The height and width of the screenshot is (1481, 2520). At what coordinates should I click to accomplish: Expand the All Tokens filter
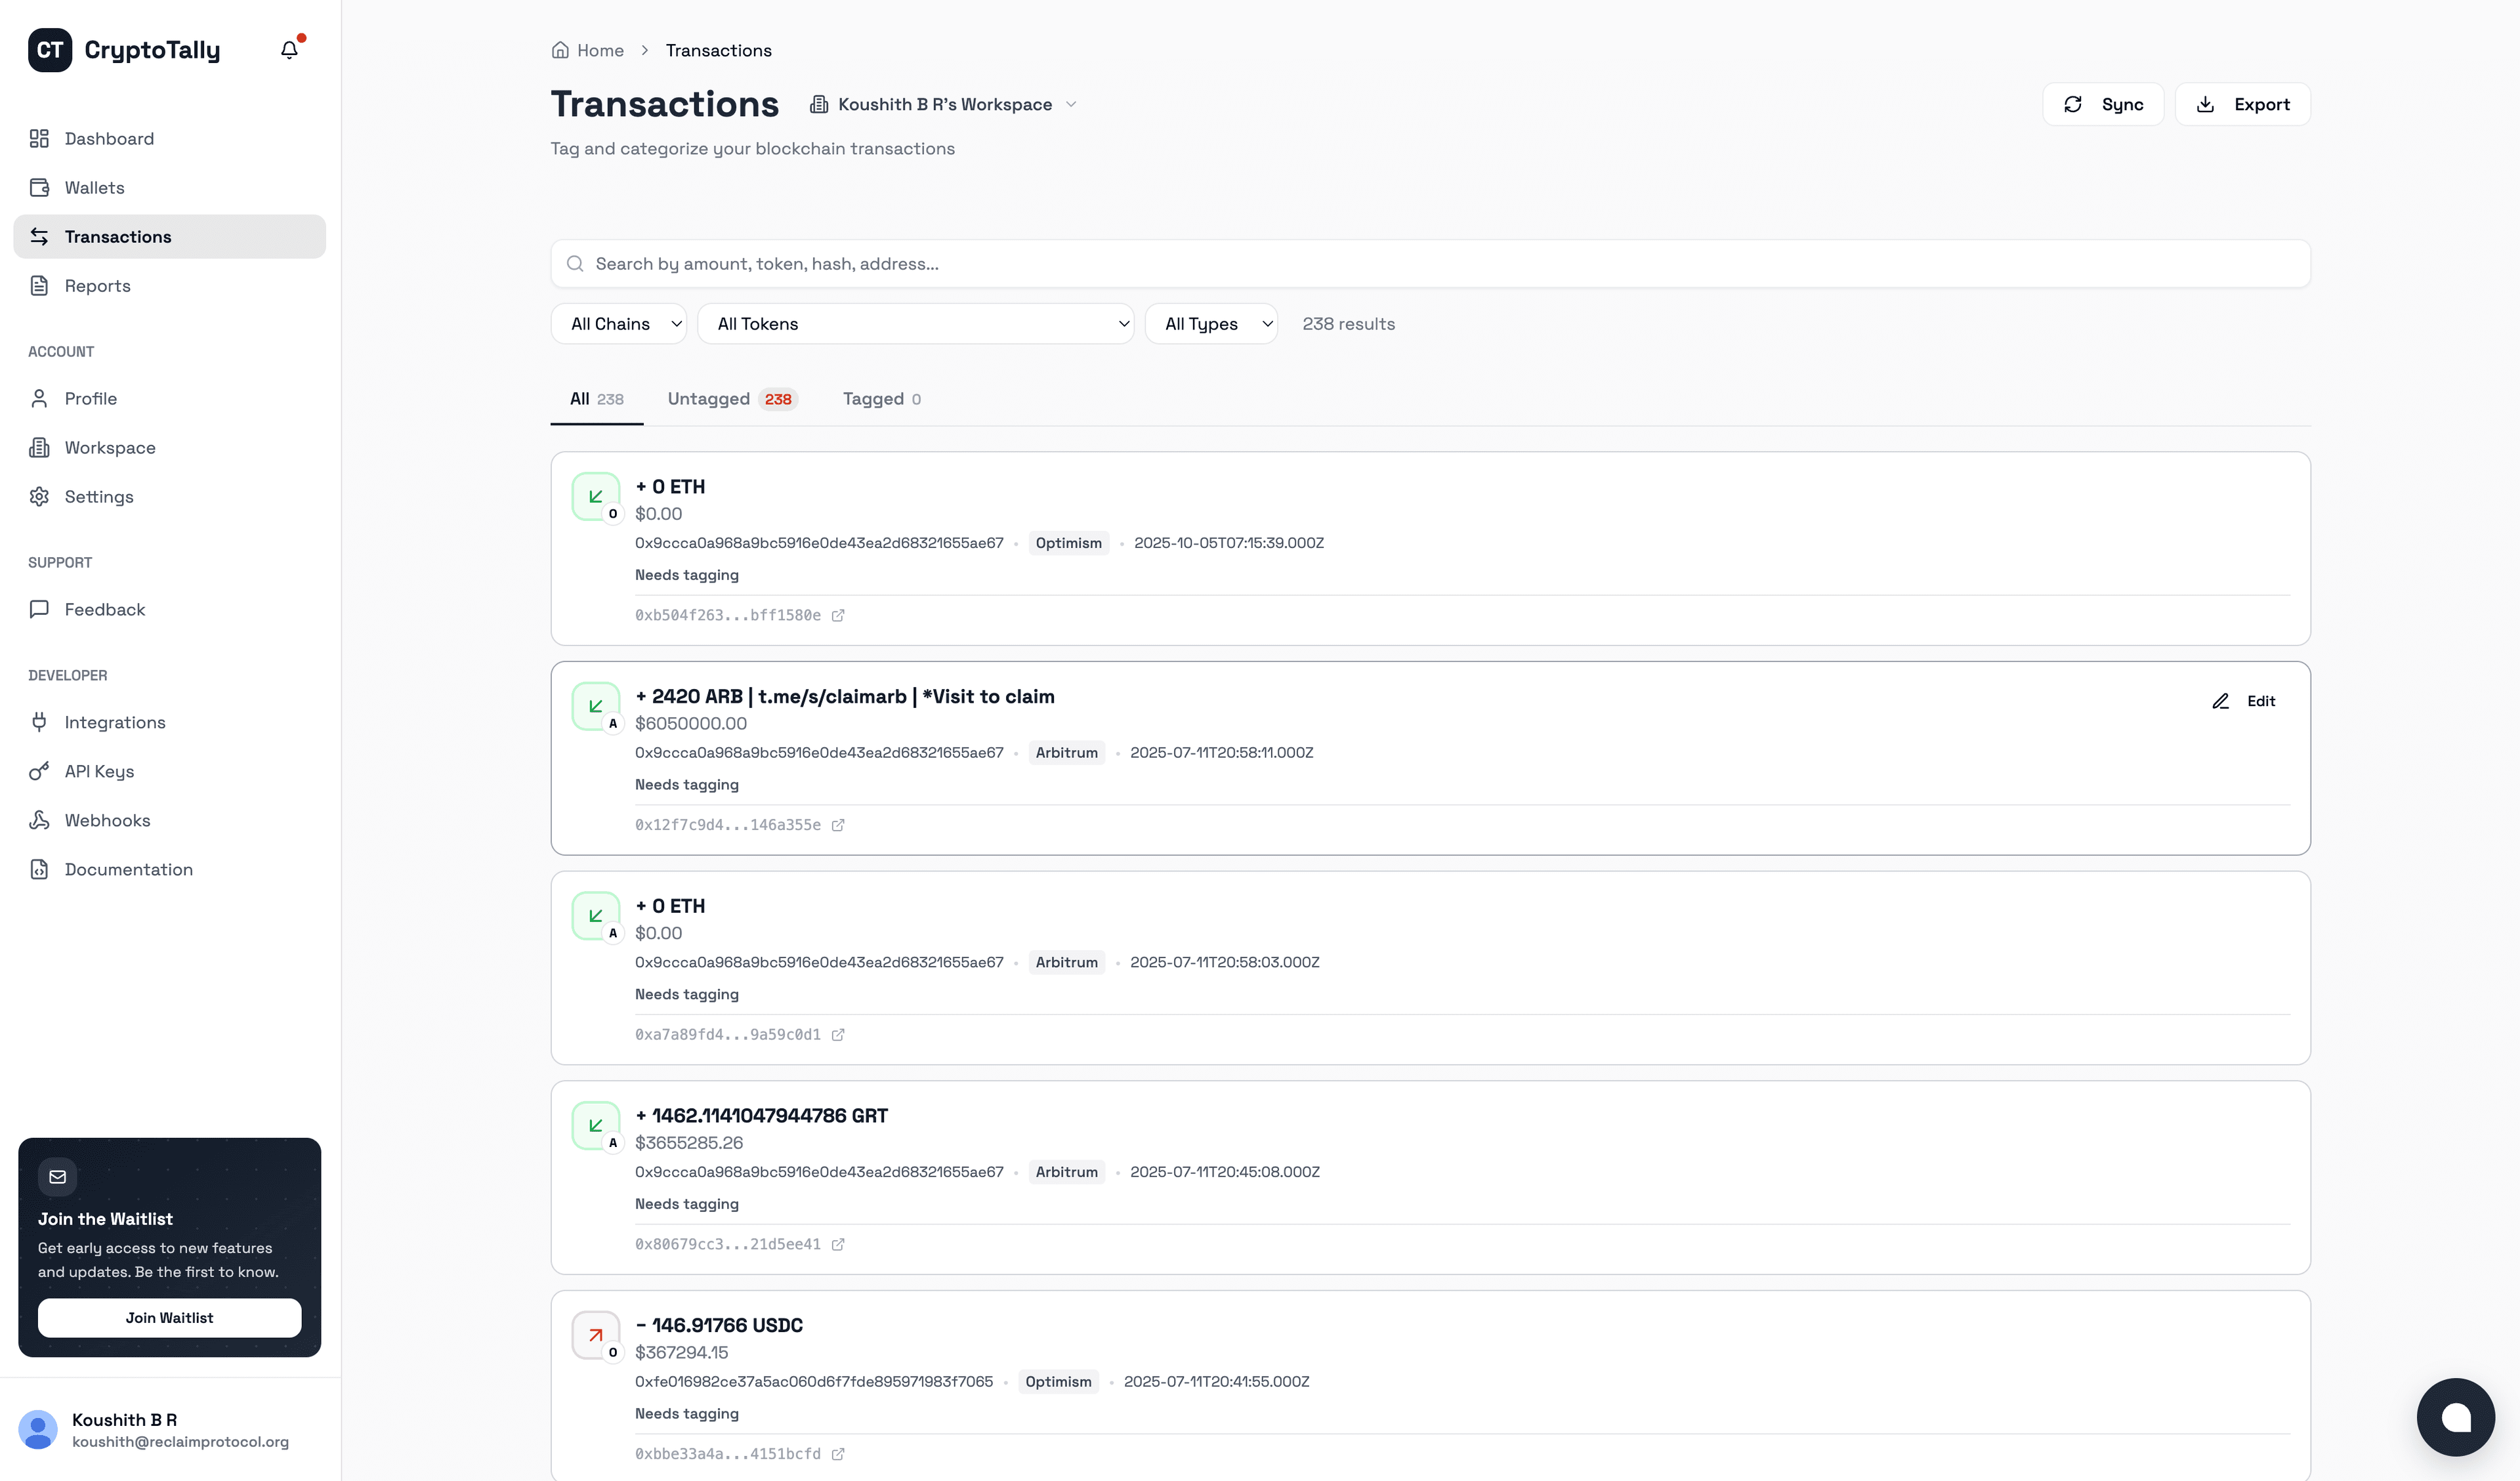[x=915, y=323]
